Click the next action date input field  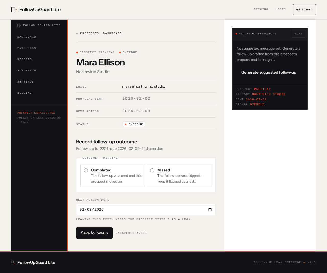146,210
